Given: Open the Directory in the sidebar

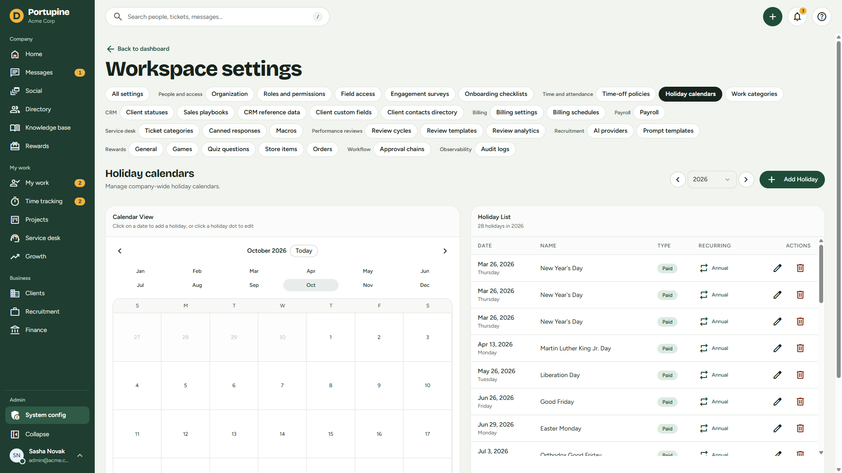Looking at the screenshot, I should [47, 109].
